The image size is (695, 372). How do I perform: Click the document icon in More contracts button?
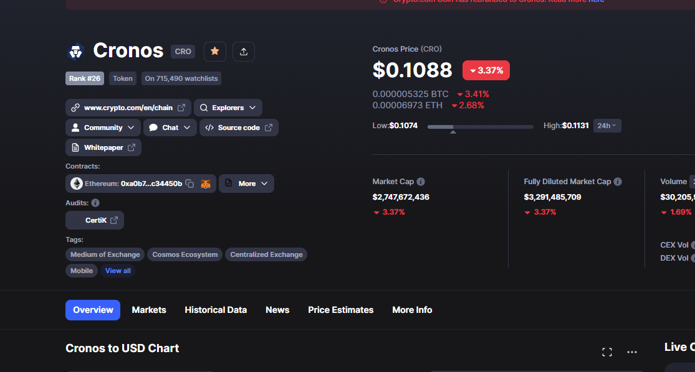tap(228, 183)
